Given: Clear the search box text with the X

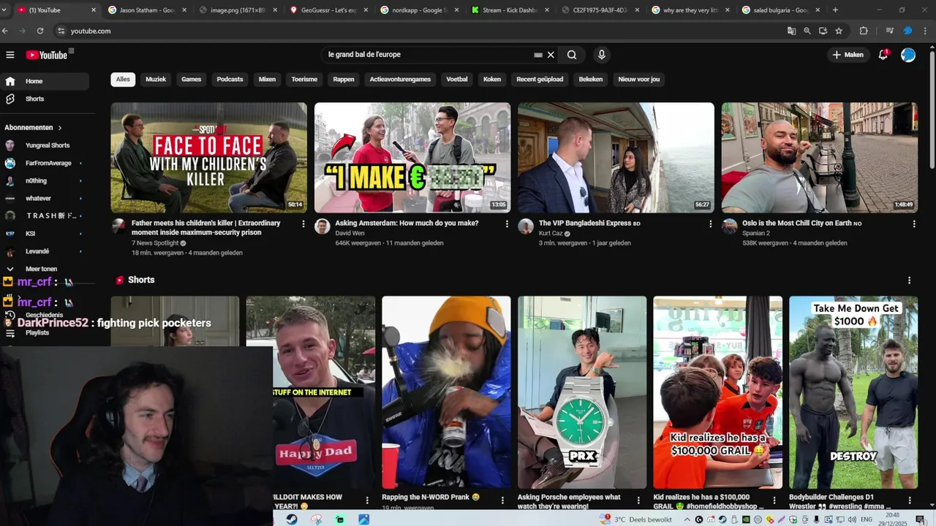Looking at the screenshot, I should click(x=551, y=55).
